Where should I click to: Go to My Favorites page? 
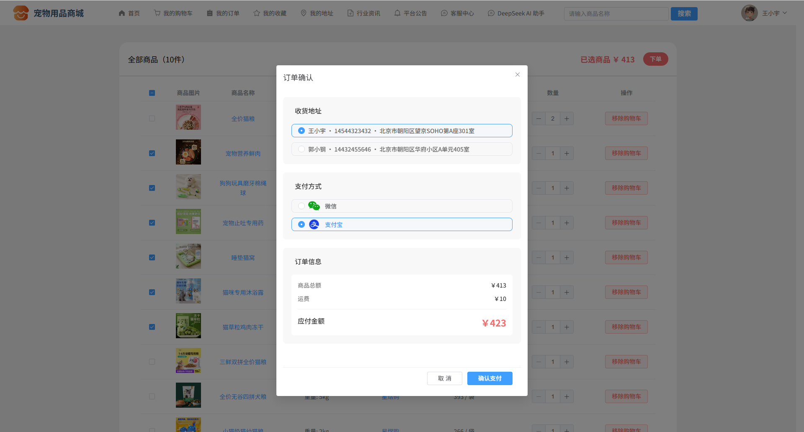click(x=270, y=13)
